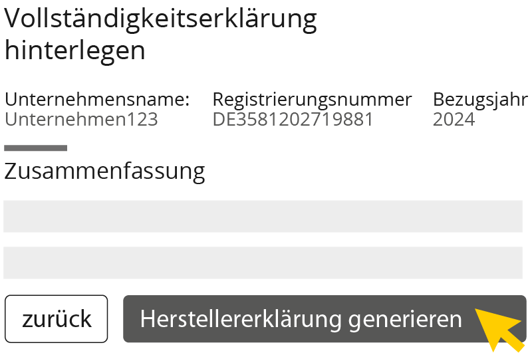Select the reference year 2024 value
Image resolution: width=532 pixels, height=355 pixels.
[x=454, y=120]
